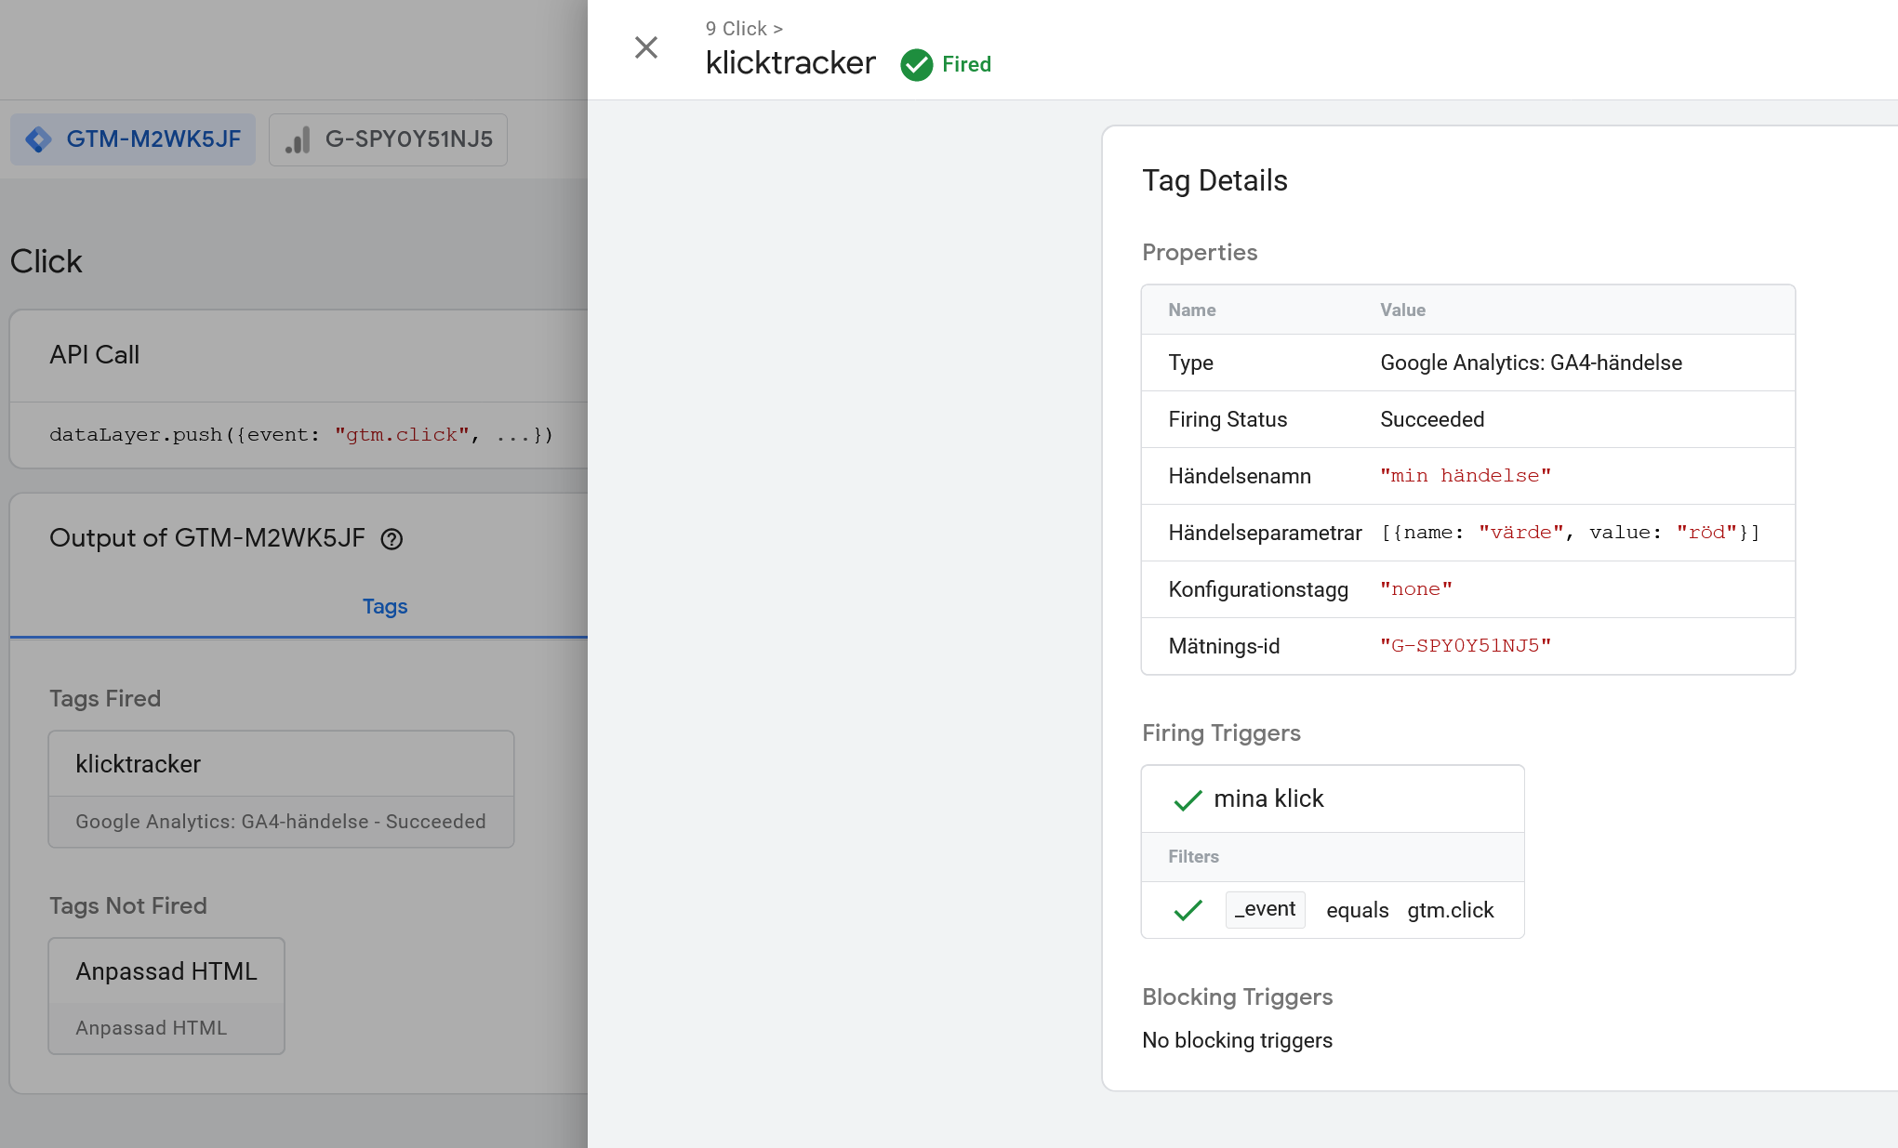Expand the Händelseparametrar value array
Image resolution: width=1898 pixels, height=1148 pixels.
point(1570,533)
